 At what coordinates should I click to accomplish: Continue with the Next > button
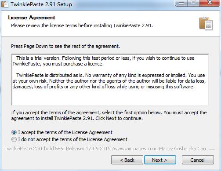point(160,160)
